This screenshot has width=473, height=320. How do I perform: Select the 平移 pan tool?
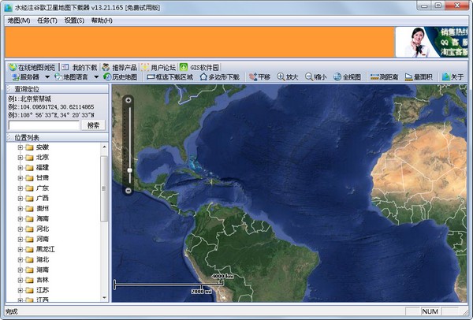tap(259, 77)
